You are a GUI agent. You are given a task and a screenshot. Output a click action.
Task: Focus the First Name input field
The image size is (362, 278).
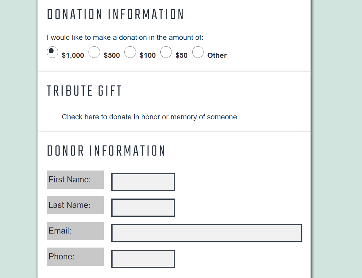coord(143,182)
